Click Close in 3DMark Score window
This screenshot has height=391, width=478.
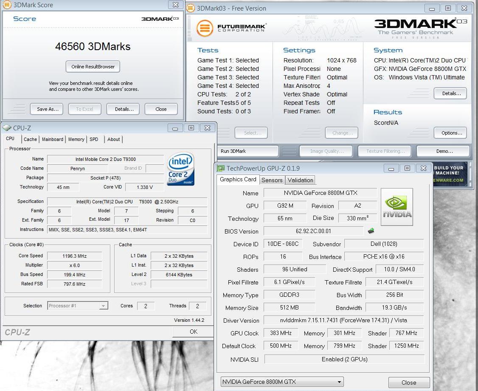pyautogui.click(x=161, y=109)
